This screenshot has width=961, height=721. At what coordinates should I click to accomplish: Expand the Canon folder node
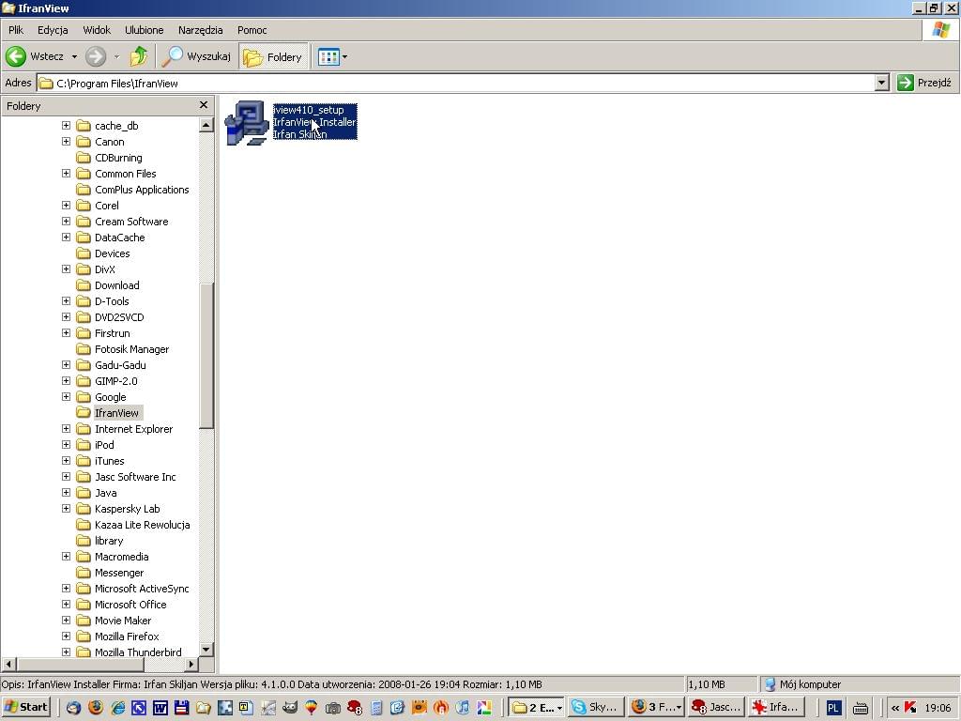pos(67,141)
